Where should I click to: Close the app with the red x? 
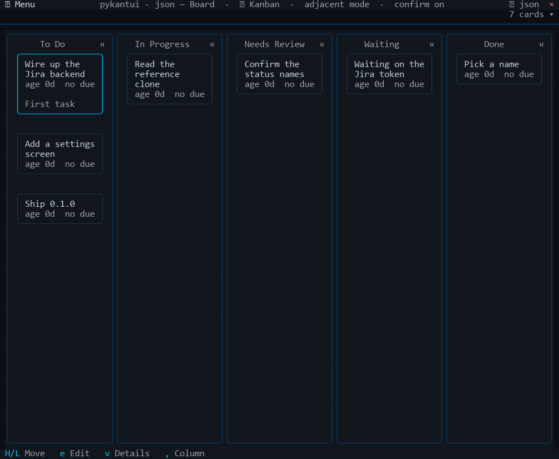(551, 4)
